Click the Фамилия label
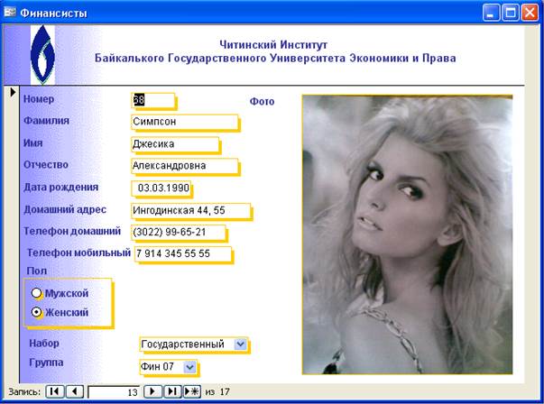The image size is (544, 404). 46,121
